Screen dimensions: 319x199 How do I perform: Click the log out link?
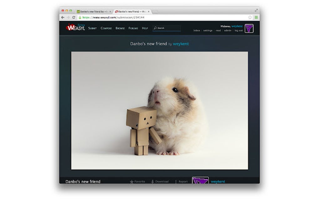tap(239, 31)
